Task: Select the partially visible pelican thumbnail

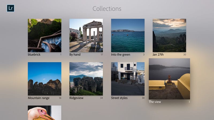Action: [x=44, y=113]
